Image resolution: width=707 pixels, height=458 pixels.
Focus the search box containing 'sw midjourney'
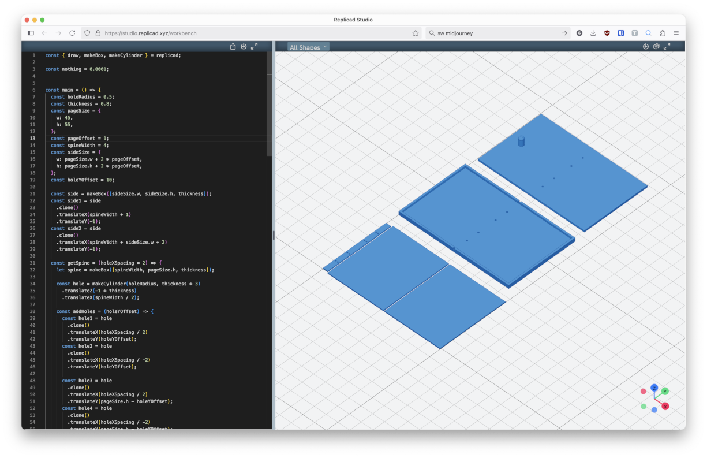(x=499, y=33)
